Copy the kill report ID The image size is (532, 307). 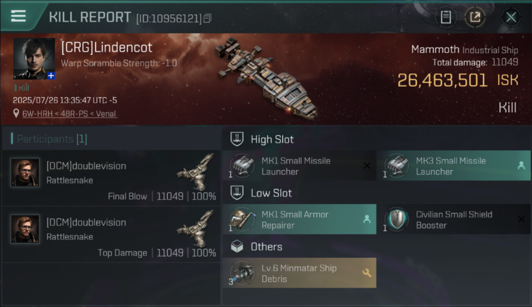tap(207, 18)
